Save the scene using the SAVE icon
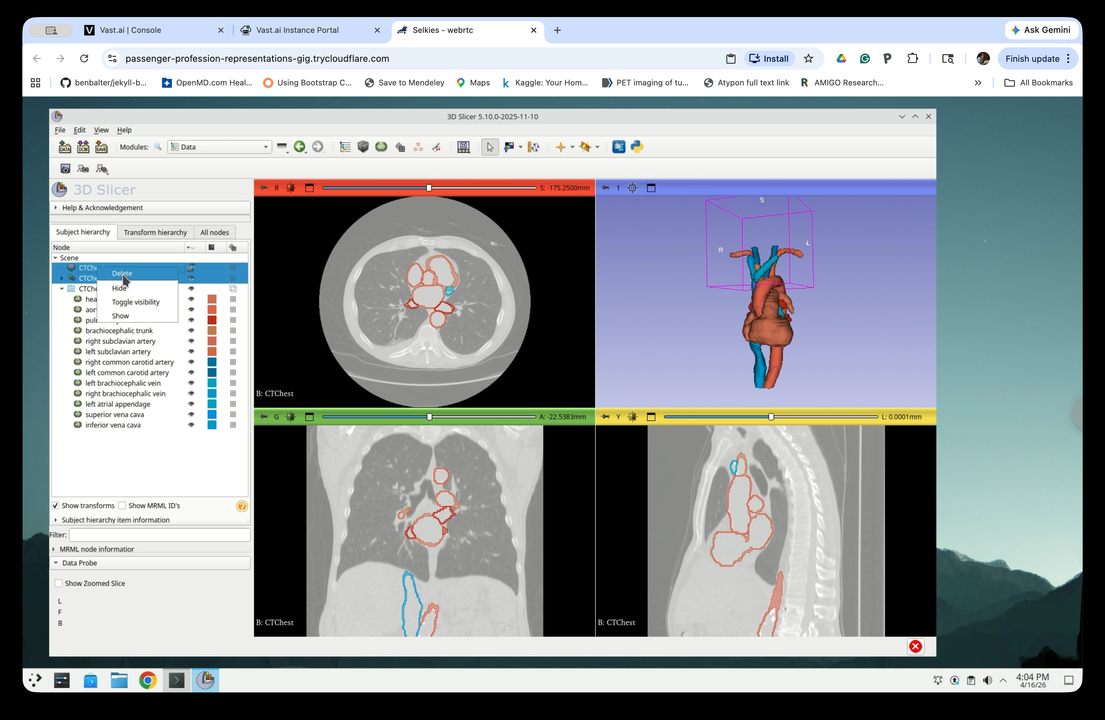Image resolution: width=1105 pixels, height=720 pixels. (x=102, y=146)
